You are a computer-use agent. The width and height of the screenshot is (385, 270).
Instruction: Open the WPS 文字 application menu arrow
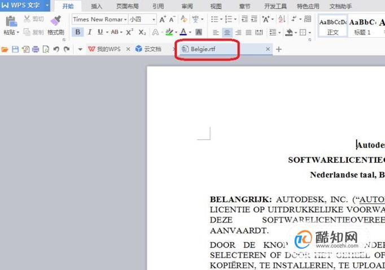pyautogui.click(x=47, y=5)
